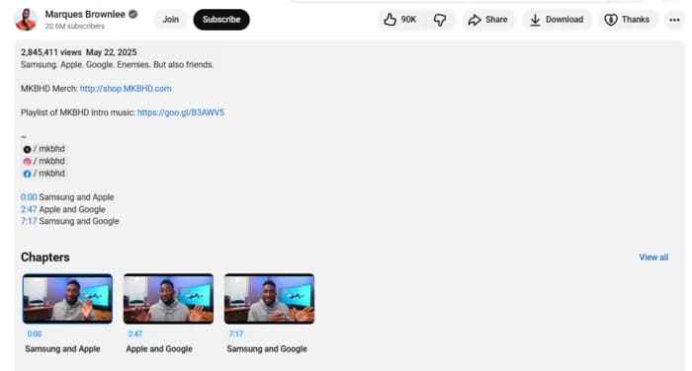Open goo.gl/B3AWV5 playlist link

[x=181, y=112]
